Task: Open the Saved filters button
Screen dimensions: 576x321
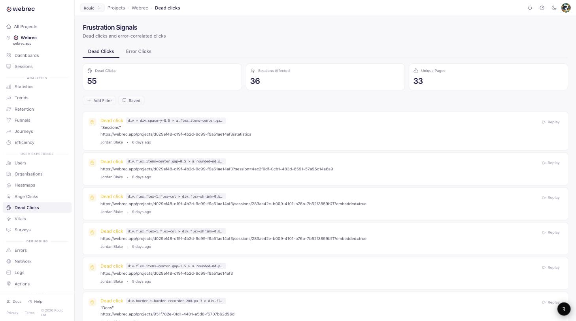Action: point(131,100)
